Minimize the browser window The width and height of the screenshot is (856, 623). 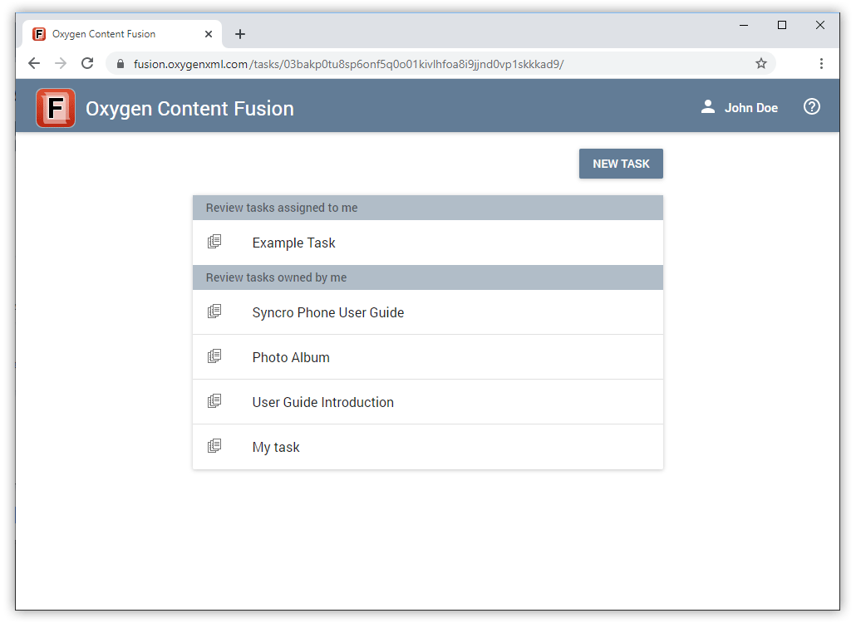coord(744,25)
